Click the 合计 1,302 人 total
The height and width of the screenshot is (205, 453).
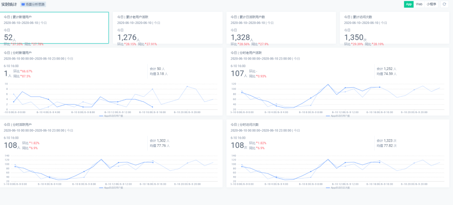pyautogui.click(x=160, y=140)
